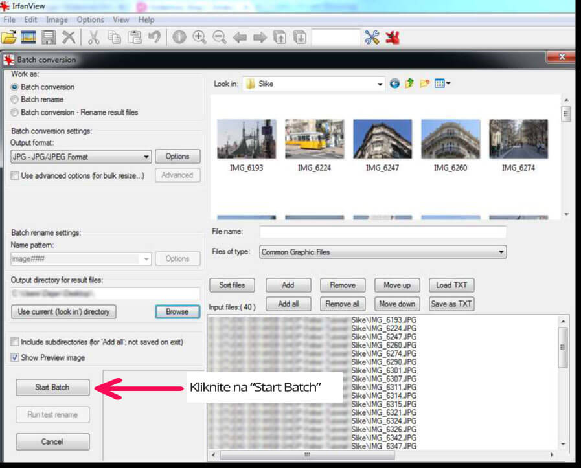Click the scissors Cut icon
This screenshot has height=468, width=581.
(93, 38)
